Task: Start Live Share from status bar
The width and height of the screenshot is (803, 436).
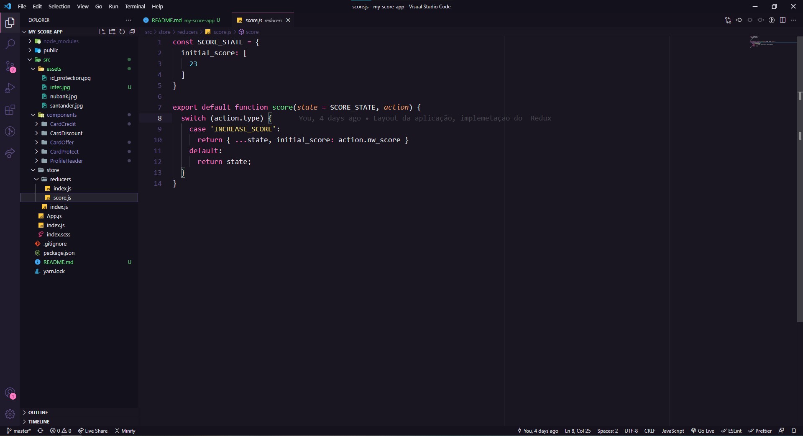Action: pyautogui.click(x=93, y=431)
